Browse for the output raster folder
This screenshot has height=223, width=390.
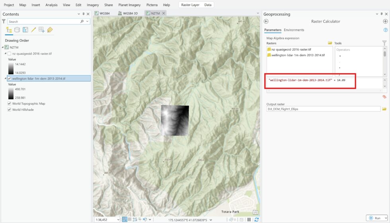384,109
